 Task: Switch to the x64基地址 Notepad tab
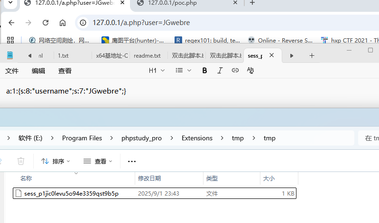coord(111,56)
